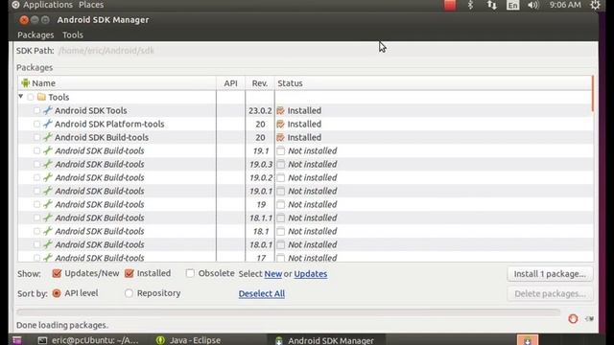Click wrench icon of Build-tools rev 20
614x345 pixels.
tap(48, 137)
